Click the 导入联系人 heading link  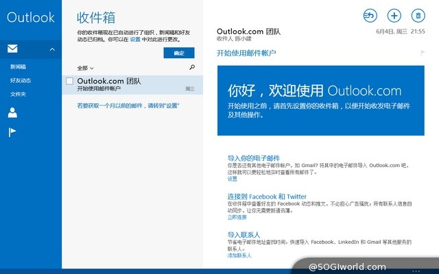tap(244, 234)
